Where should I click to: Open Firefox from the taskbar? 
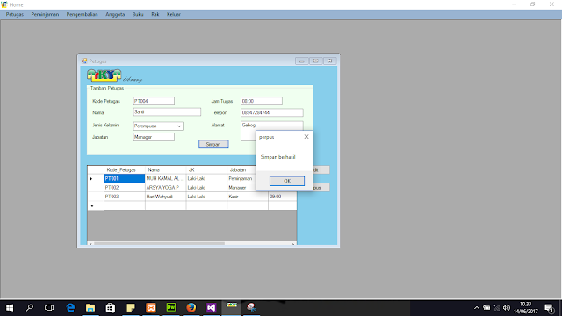tap(191, 308)
